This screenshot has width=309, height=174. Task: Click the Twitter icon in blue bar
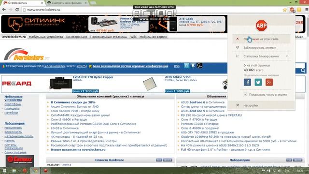click(x=186, y=66)
